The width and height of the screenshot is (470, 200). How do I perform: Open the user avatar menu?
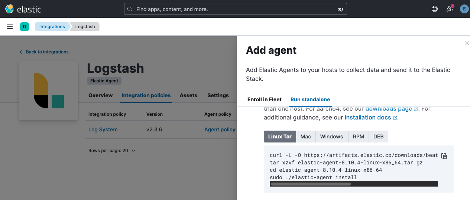coord(464,9)
